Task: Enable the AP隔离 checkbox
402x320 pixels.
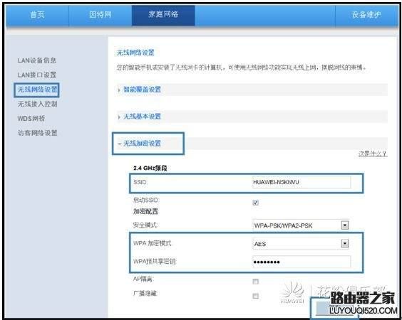Action: pyautogui.click(x=255, y=282)
